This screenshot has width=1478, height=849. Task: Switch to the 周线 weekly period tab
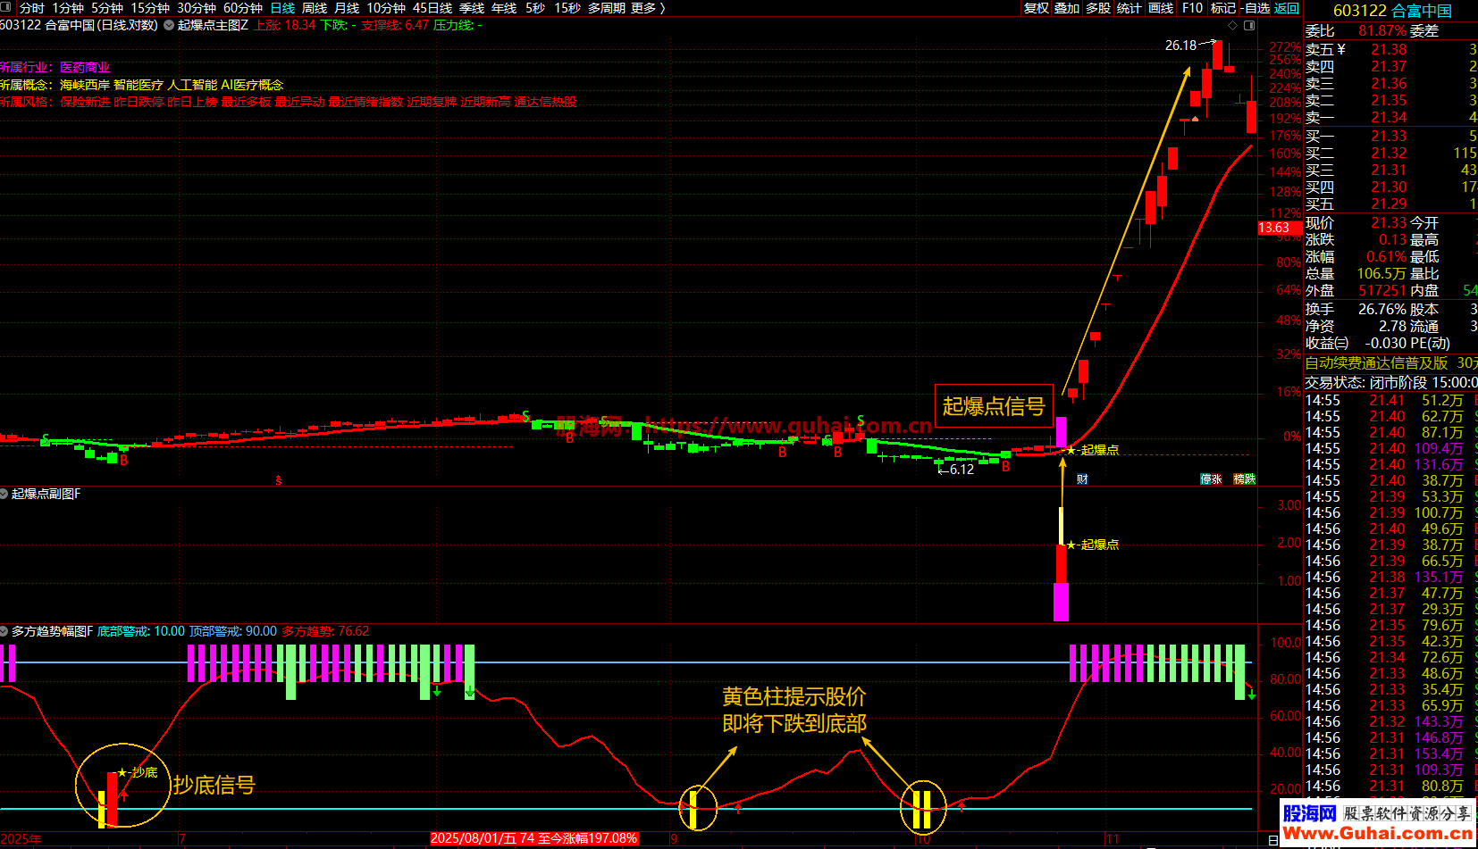click(315, 8)
